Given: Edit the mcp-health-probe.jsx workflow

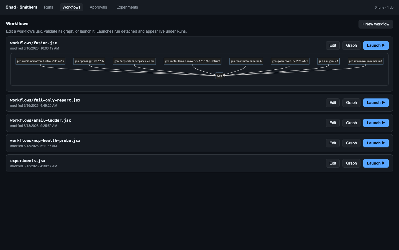Looking at the screenshot, I should (333, 143).
